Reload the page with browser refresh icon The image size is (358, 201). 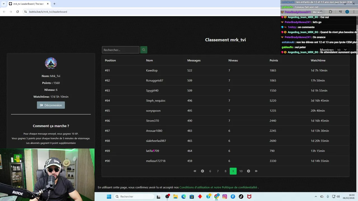[x=17, y=12]
